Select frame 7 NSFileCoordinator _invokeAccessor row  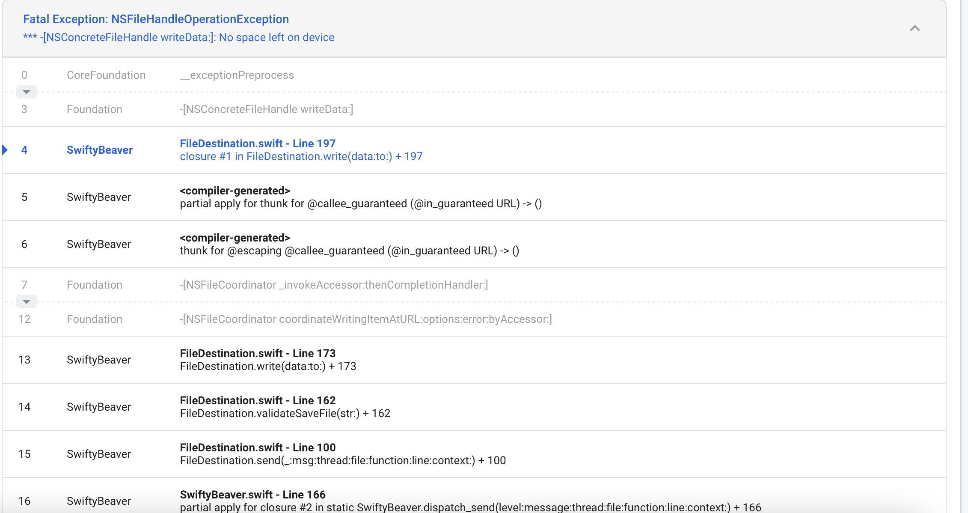tap(333, 285)
